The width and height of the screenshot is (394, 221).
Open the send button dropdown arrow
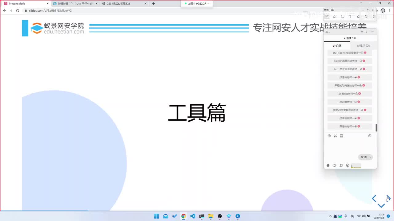(370, 157)
